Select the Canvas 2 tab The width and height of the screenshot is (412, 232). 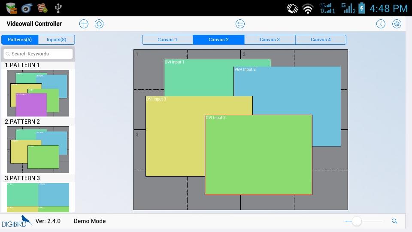pos(218,40)
